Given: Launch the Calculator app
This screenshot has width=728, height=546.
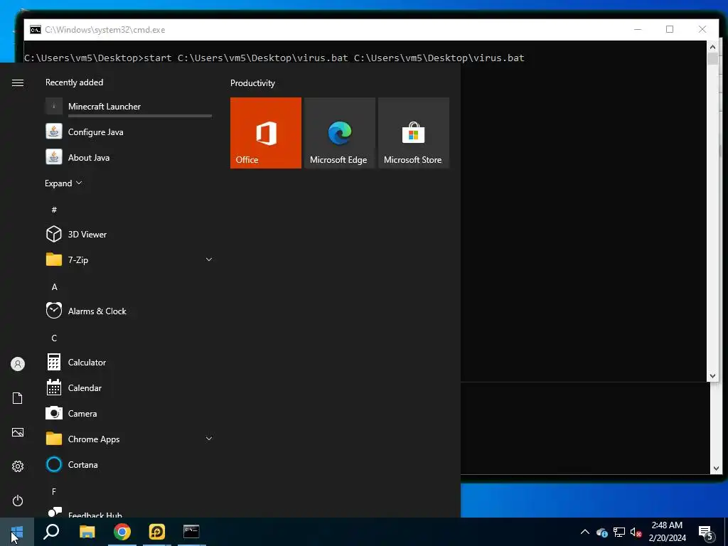Looking at the screenshot, I should click(x=129, y=362).
